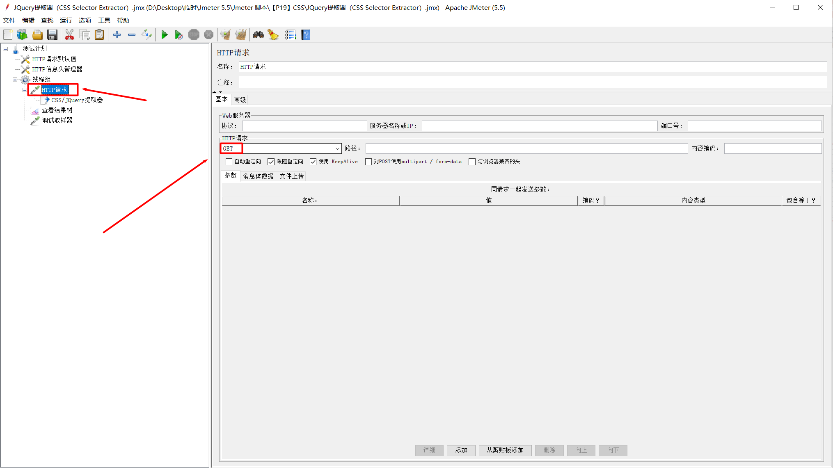
Task: Switch to the 消息体数据 tab
Action: (x=258, y=176)
